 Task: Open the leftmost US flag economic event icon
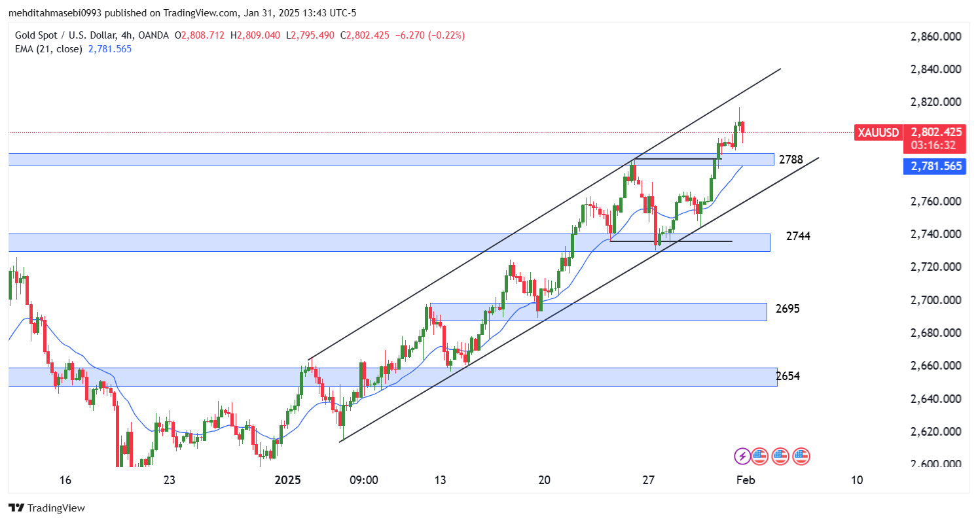coord(759,456)
